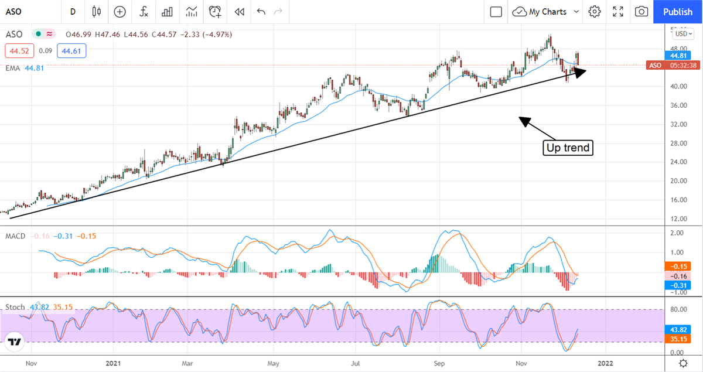The width and height of the screenshot is (703, 372).
Task: Select the EMA indicator label
Action: coord(12,68)
